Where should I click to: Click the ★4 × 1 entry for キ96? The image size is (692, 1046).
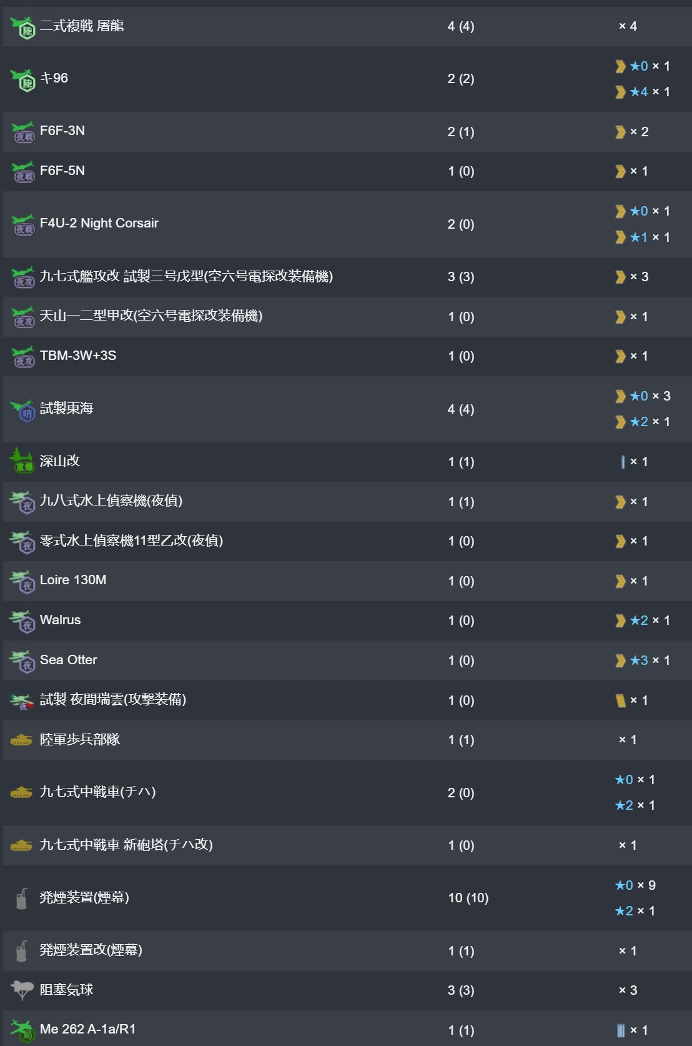642,92
